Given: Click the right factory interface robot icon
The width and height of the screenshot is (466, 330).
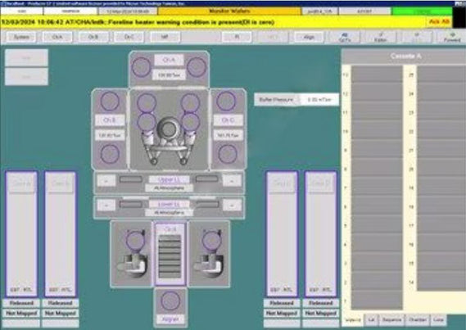Looking at the screenshot, I should (209, 254).
